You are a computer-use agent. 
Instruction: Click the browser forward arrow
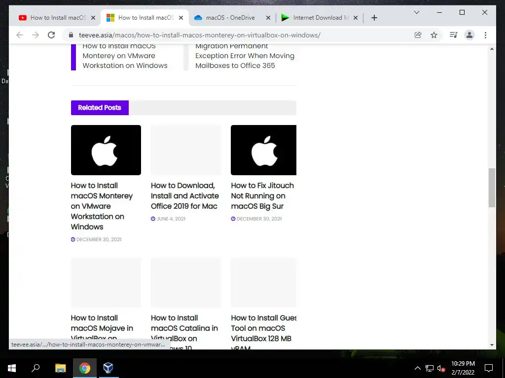point(36,35)
